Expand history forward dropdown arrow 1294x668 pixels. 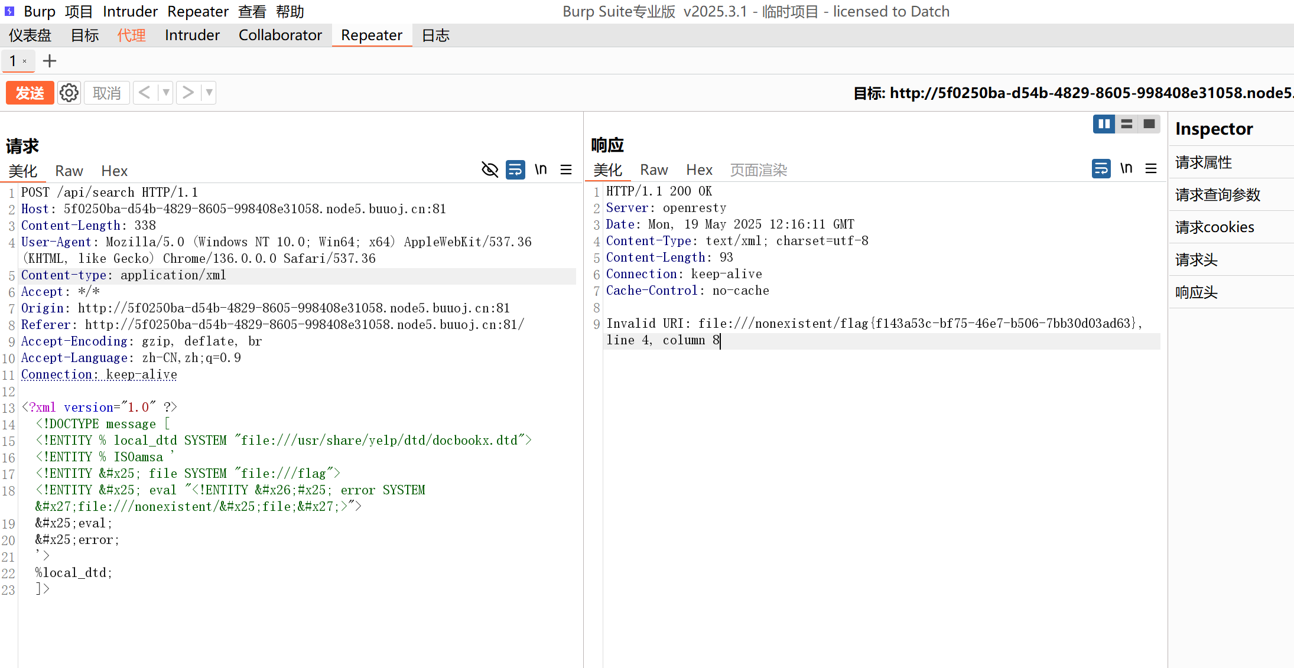pyautogui.click(x=209, y=93)
